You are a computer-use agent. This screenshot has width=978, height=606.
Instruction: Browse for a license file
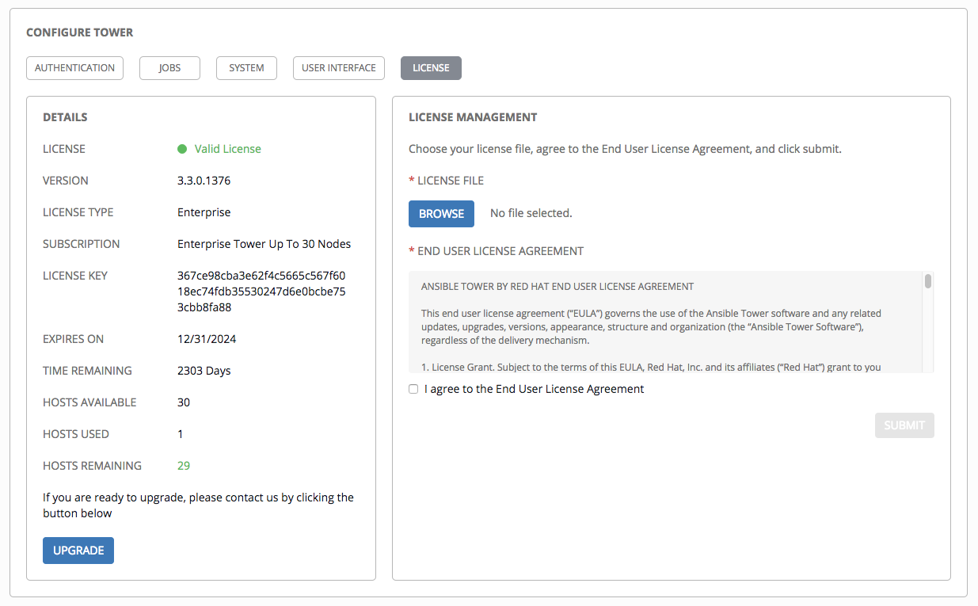click(x=441, y=214)
